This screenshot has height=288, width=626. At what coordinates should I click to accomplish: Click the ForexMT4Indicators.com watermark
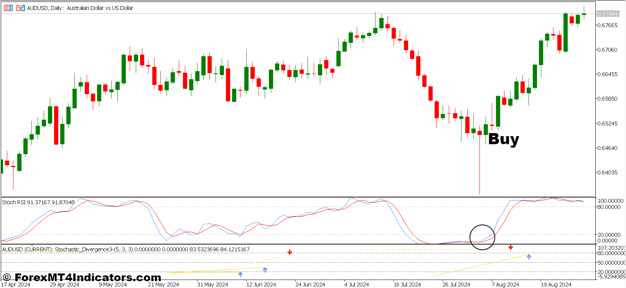coord(82,277)
